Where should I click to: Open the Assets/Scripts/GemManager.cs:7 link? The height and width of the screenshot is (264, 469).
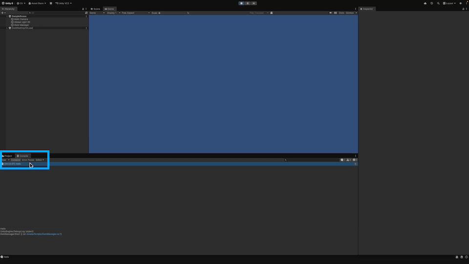(43, 234)
